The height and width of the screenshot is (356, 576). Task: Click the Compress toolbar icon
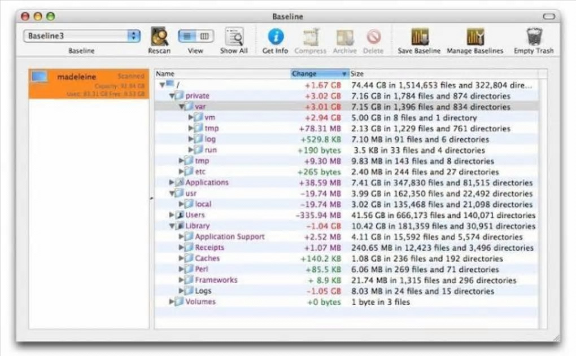coord(311,37)
